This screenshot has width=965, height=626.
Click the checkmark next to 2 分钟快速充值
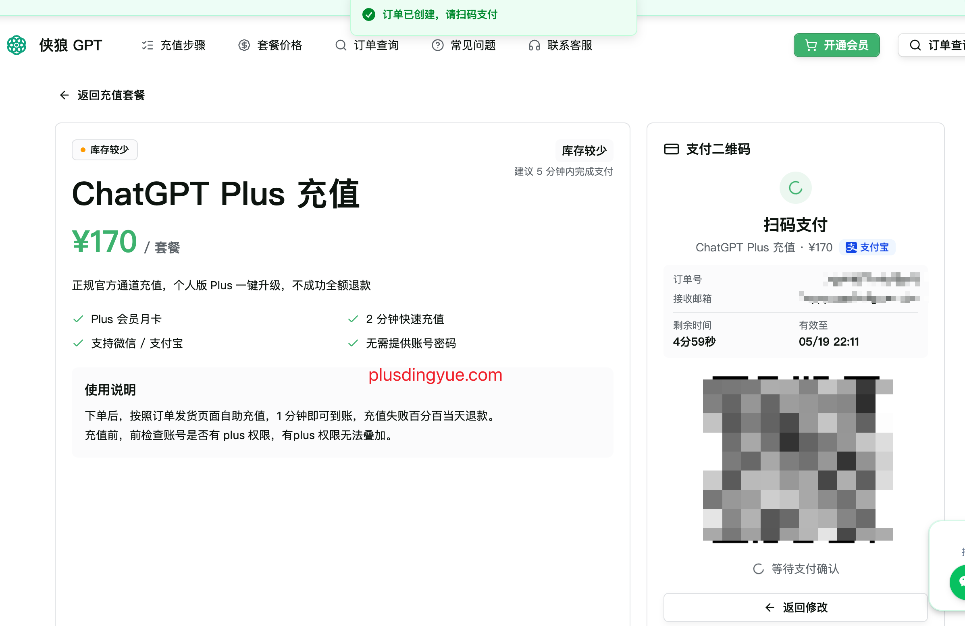[x=353, y=319]
